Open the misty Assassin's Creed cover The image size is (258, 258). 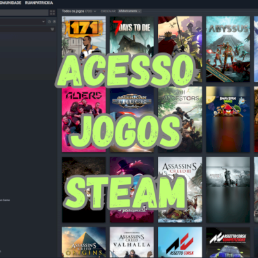[228, 190]
